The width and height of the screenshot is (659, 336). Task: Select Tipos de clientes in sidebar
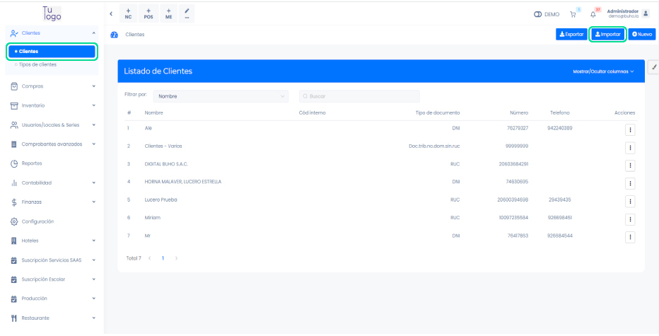tap(37, 64)
